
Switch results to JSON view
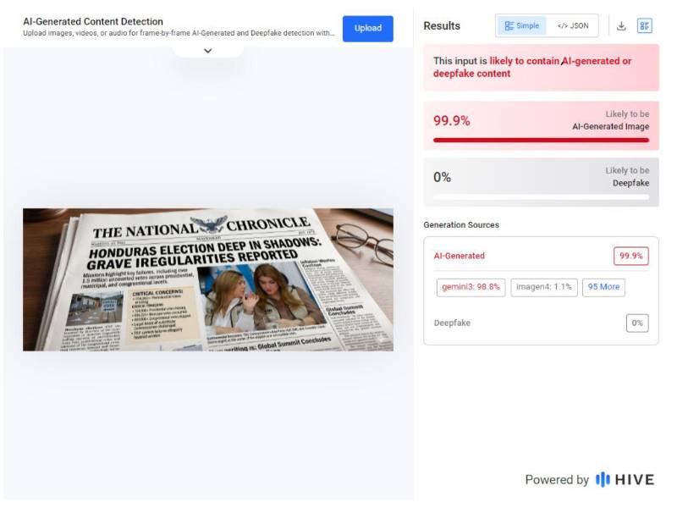point(573,26)
